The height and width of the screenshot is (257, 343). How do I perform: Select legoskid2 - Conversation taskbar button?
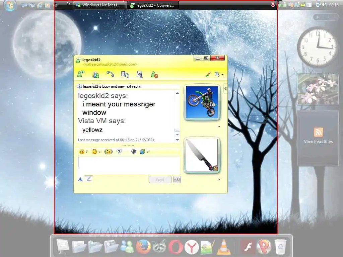click(153, 5)
